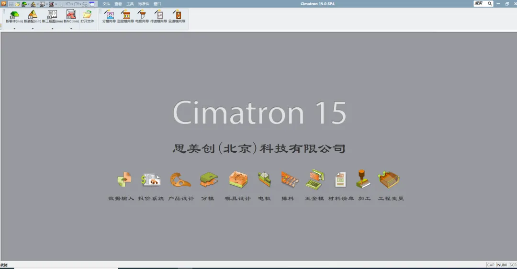Open the 报价系统 quoting icon
The image size is (517, 269).
[151, 180]
